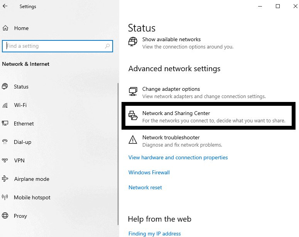
Task: Click the back arrow icon
Action: (5, 7)
